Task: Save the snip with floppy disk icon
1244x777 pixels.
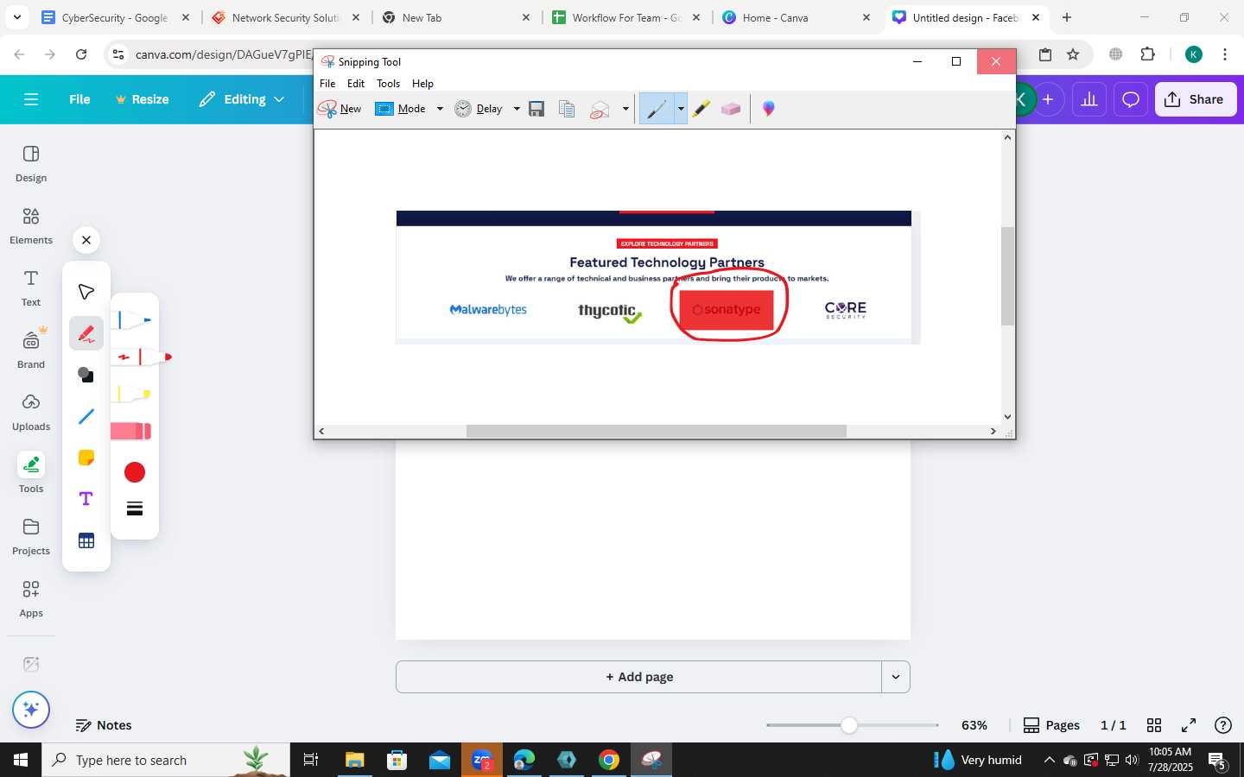Action: coord(536,109)
